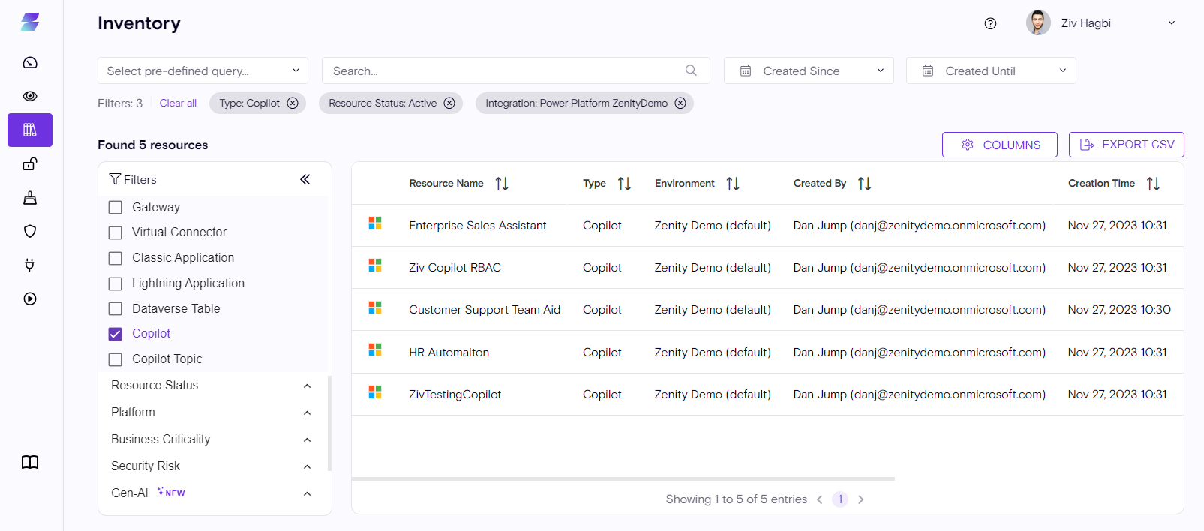Open the shield icon in sidebar

coord(30,231)
